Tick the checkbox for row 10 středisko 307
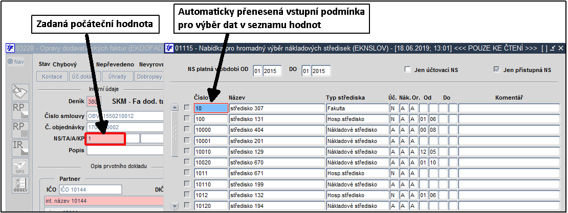 coord(187,108)
